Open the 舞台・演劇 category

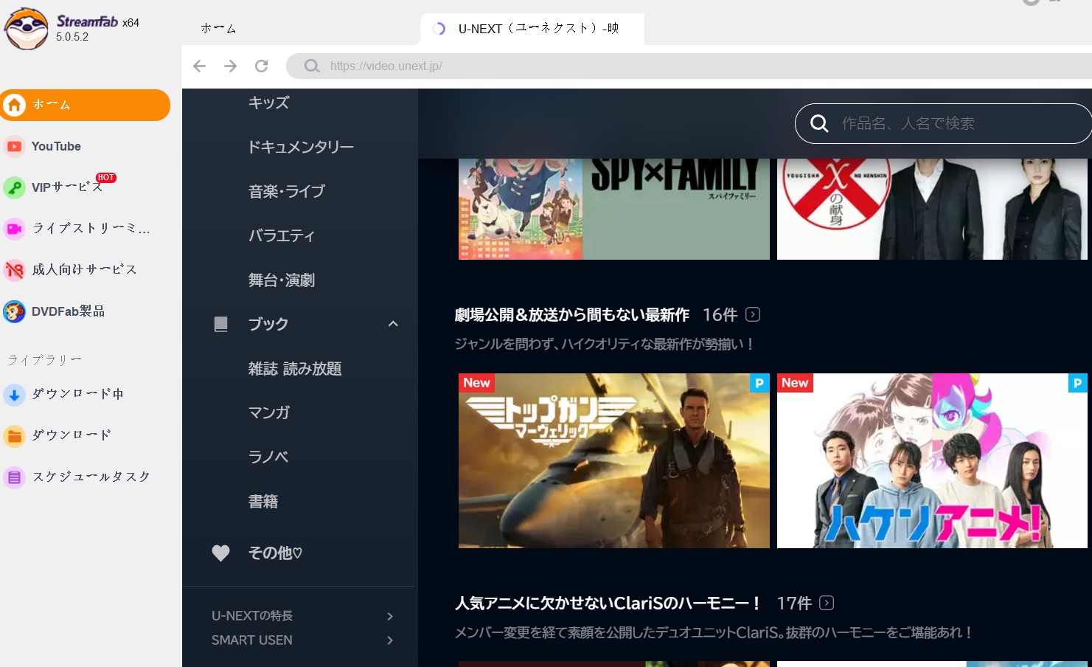click(x=281, y=280)
